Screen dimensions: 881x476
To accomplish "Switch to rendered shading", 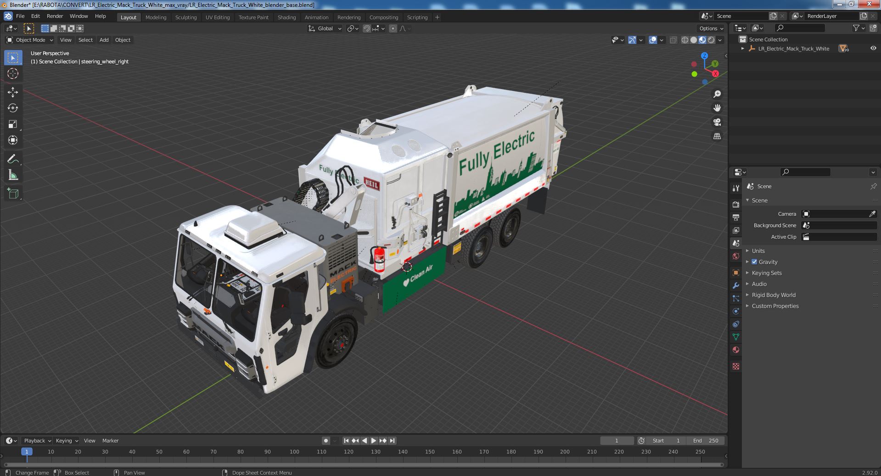I will coord(711,40).
